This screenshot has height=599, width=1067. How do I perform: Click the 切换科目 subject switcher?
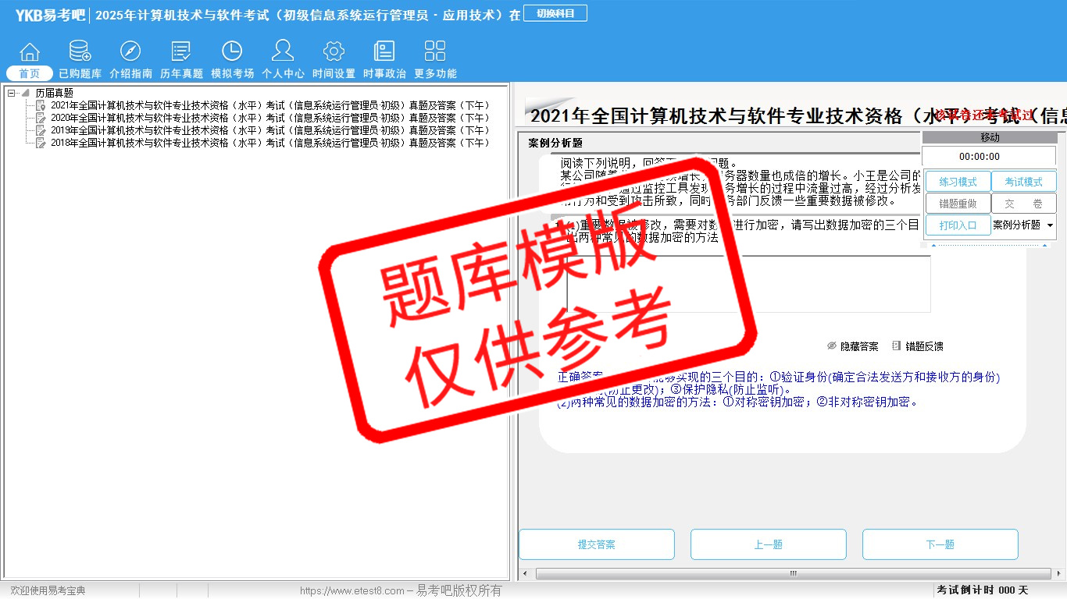[555, 13]
